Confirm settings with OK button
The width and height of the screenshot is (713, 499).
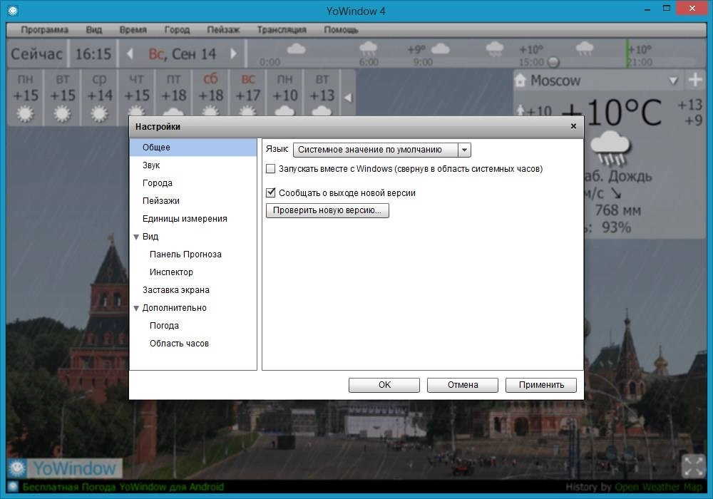pos(384,385)
